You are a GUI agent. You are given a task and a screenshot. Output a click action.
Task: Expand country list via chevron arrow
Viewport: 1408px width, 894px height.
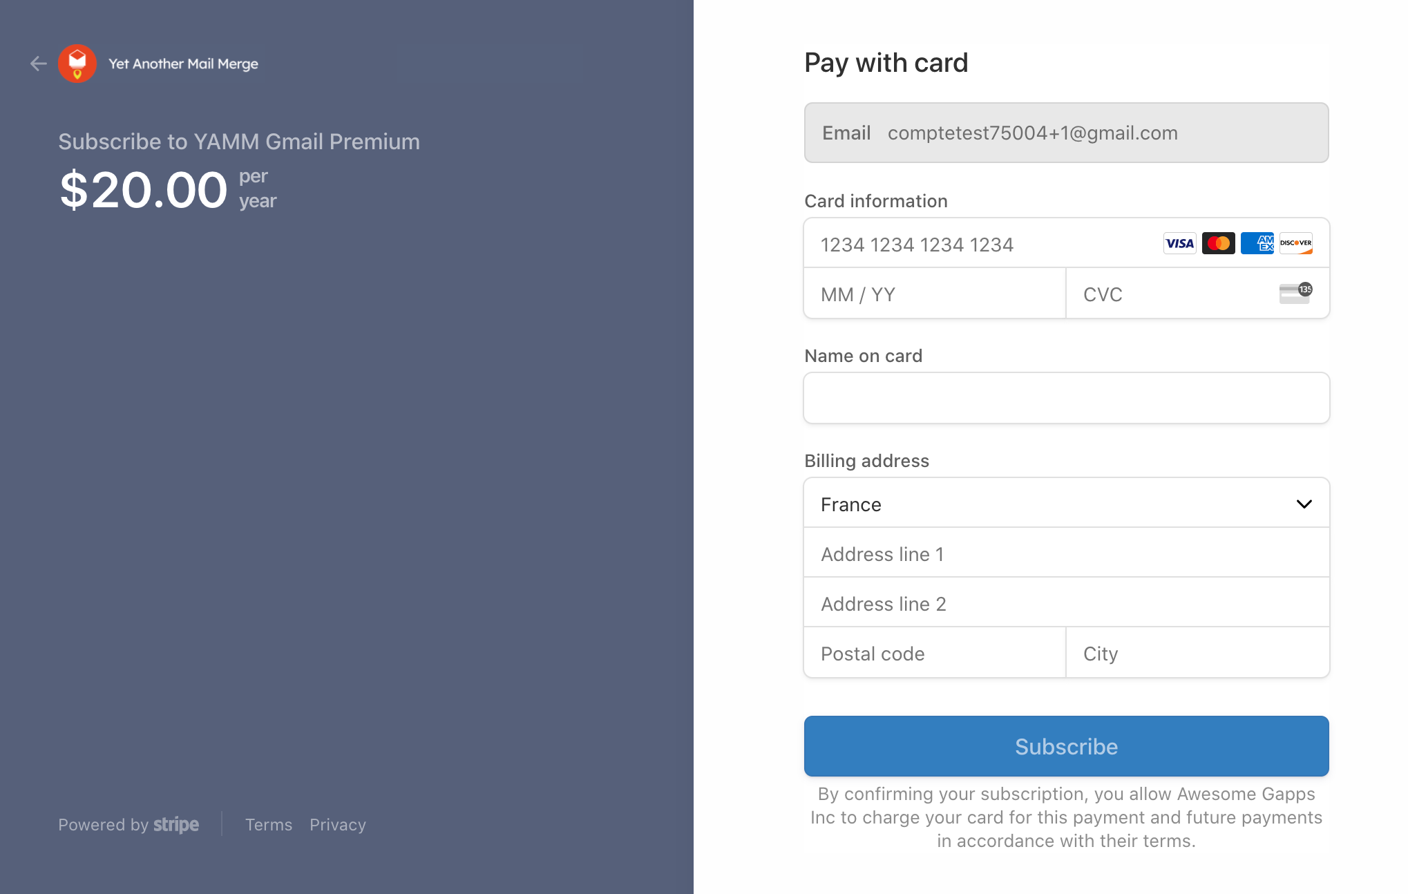pos(1304,504)
